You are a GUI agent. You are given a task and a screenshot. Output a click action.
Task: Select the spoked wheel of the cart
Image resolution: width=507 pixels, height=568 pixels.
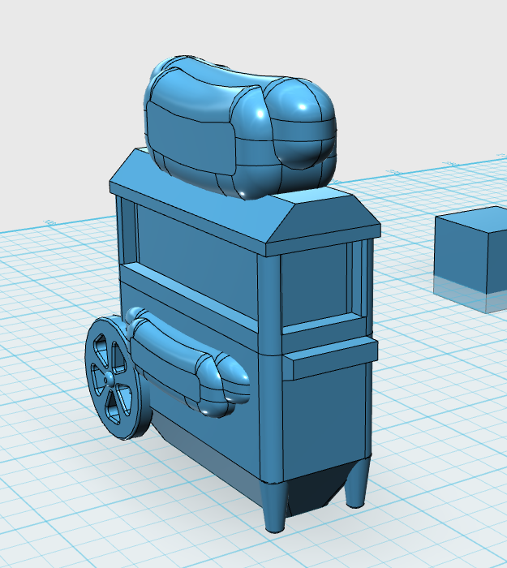tap(118, 378)
